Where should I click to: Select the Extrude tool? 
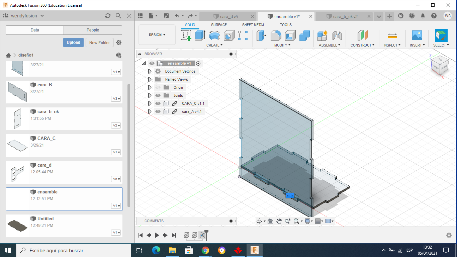200,35
